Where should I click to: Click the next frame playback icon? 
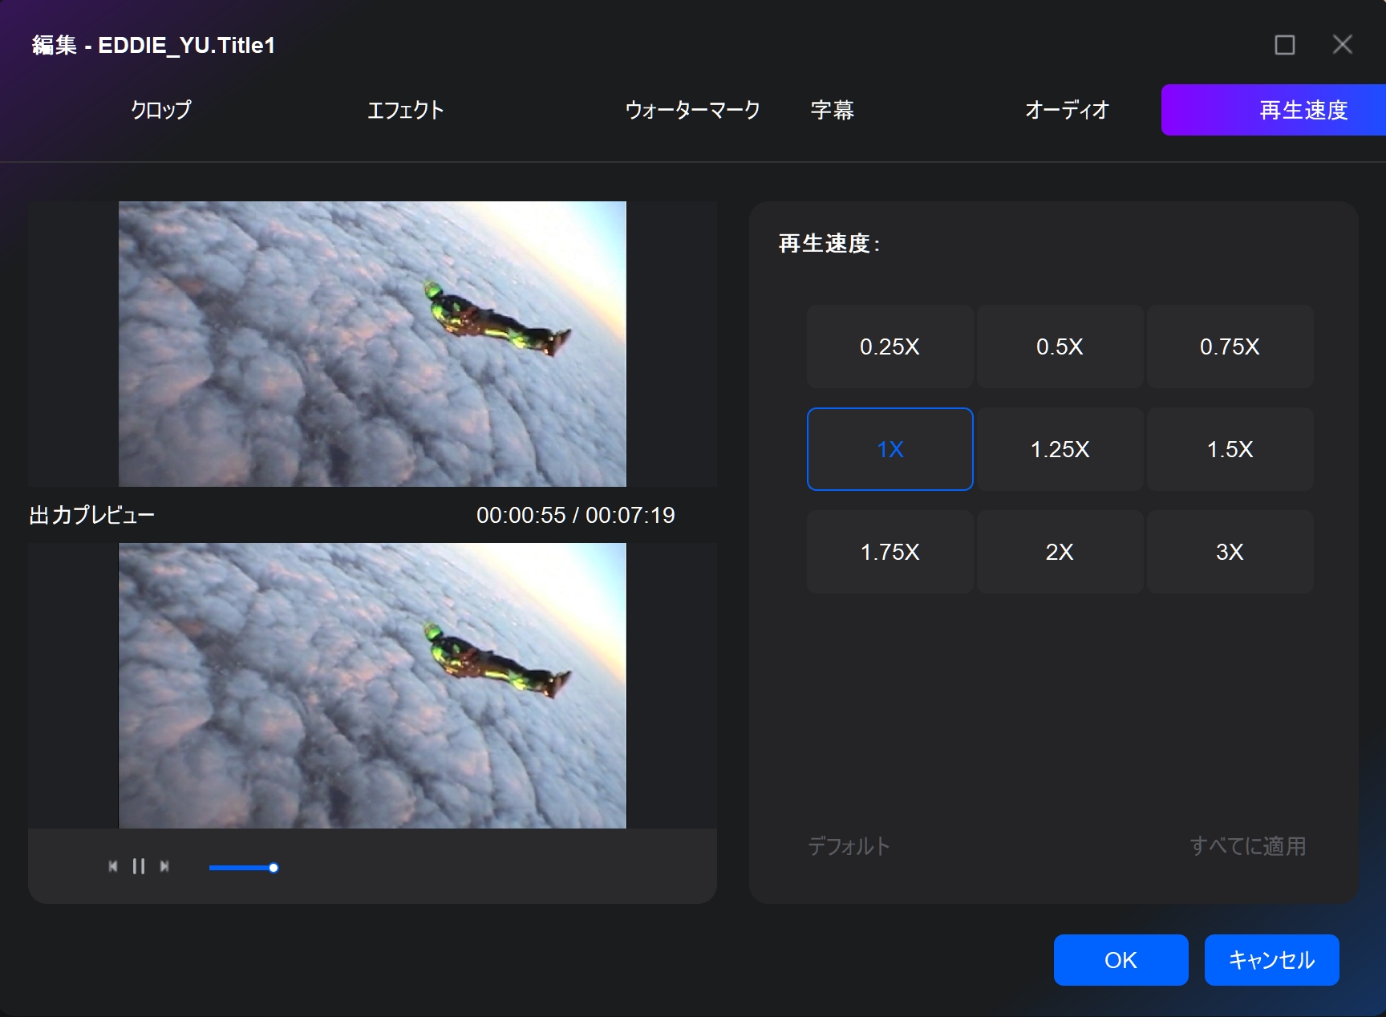click(x=164, y=866)
